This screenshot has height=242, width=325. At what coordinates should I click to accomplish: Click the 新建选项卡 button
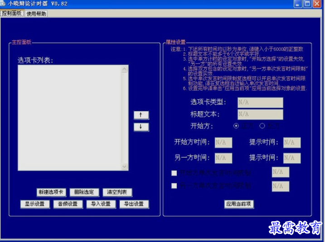pos(51,192)
